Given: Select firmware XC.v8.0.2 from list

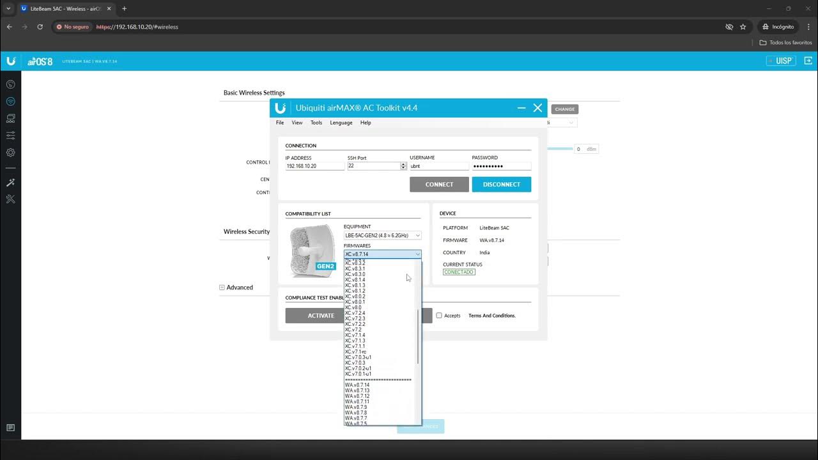Looking at the screenshot, I should (355, 296).
